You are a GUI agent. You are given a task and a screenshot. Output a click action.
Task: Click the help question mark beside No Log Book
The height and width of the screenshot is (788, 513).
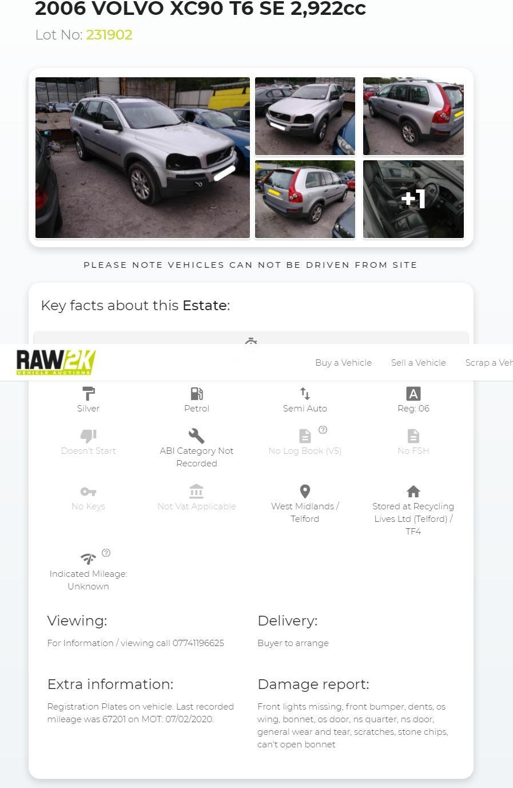click(323, 430)
